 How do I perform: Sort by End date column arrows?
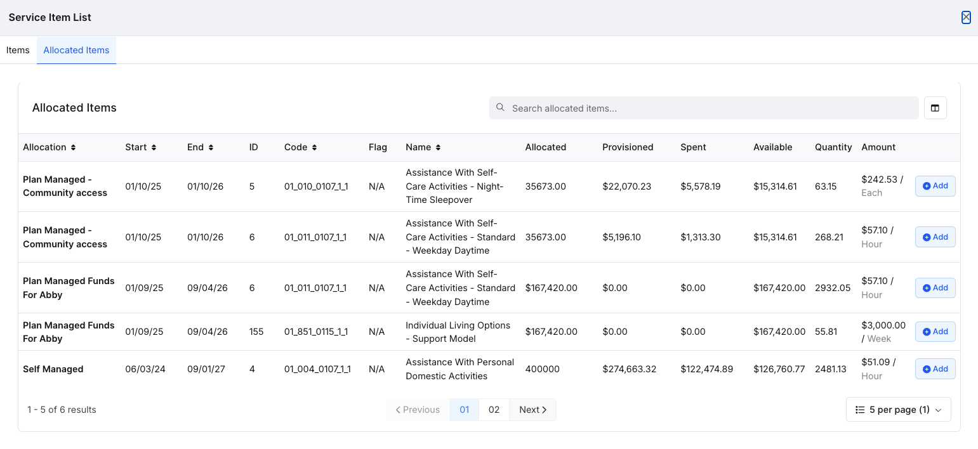211,147
